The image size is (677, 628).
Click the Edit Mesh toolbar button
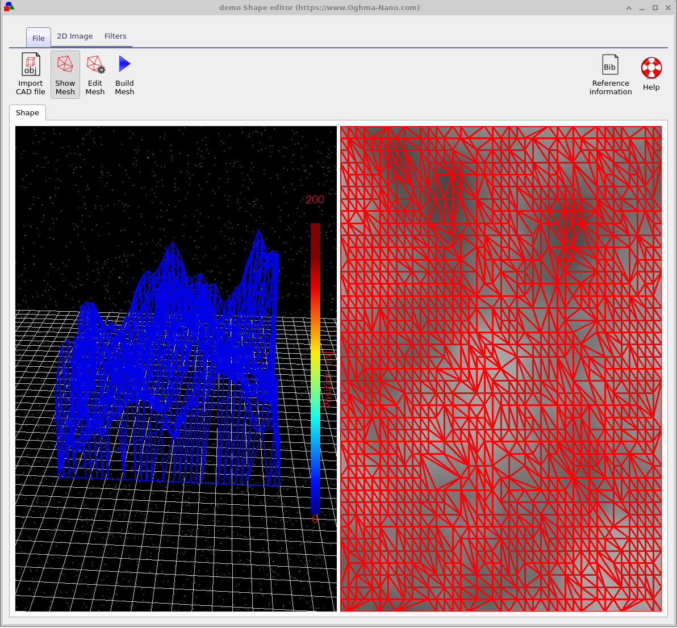pos(95,74)
